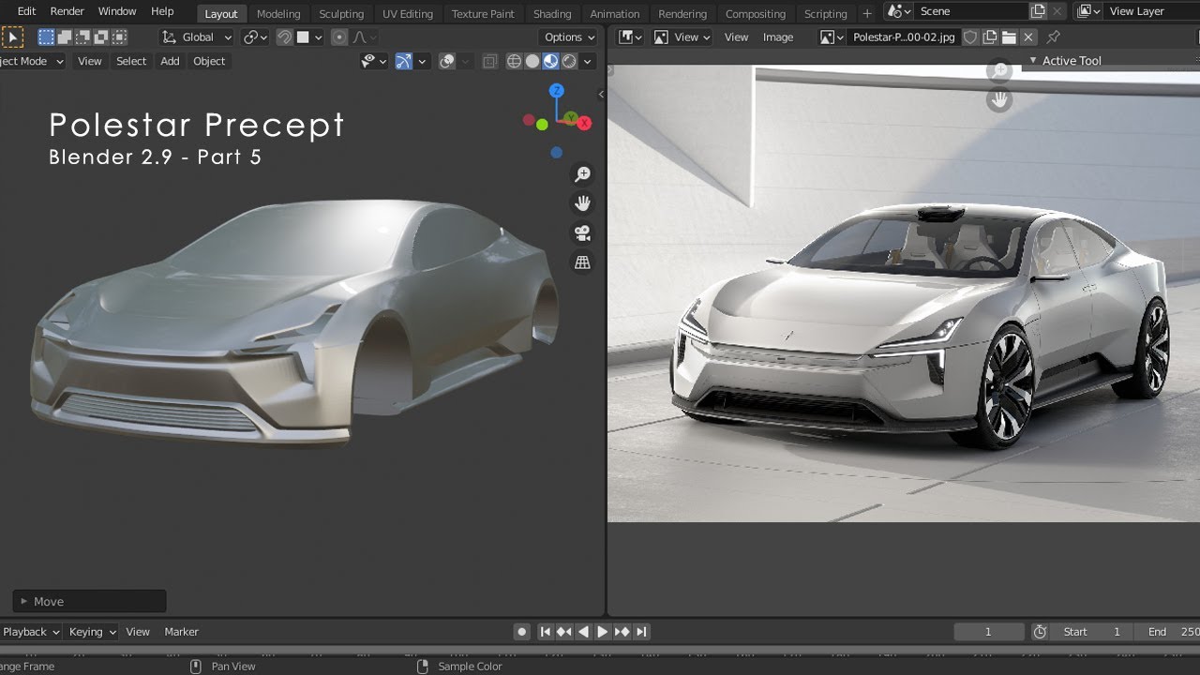The width and height of the screenshot is (1200, 675).
Task: Select the Select Box tool
Action: (x=12, y=37)
